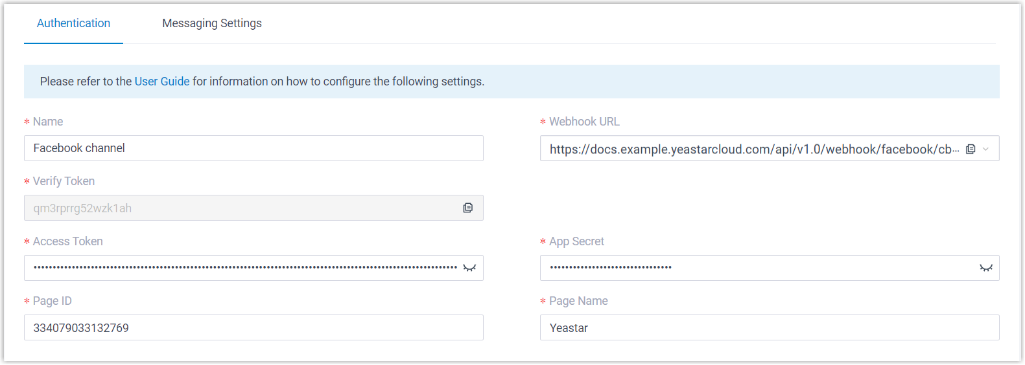
Task: Select the Authentication tab
Action: pos(73,23)
